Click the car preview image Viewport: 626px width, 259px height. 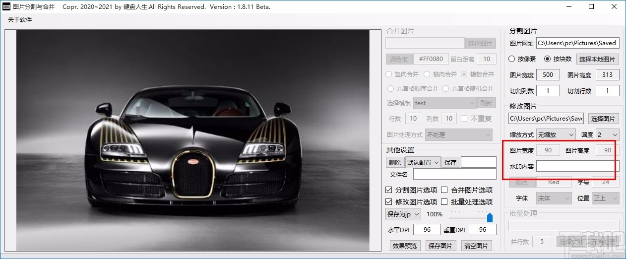click(193, 140)
